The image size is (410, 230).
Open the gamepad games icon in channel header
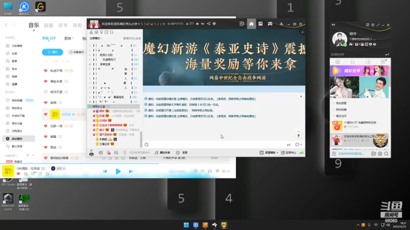(270, 24)
